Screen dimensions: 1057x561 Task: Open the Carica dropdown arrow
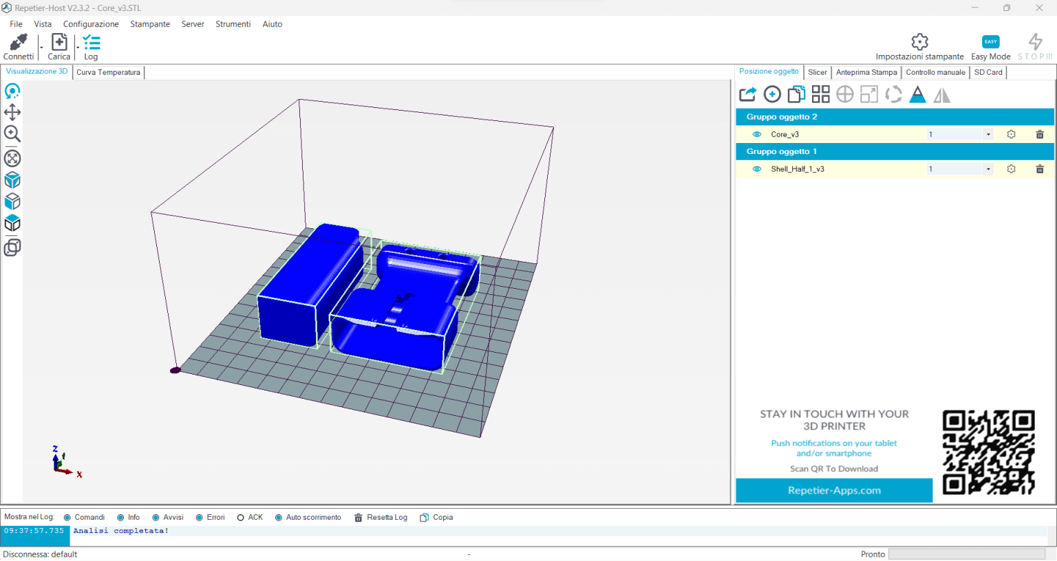click(x=76, y=47)
